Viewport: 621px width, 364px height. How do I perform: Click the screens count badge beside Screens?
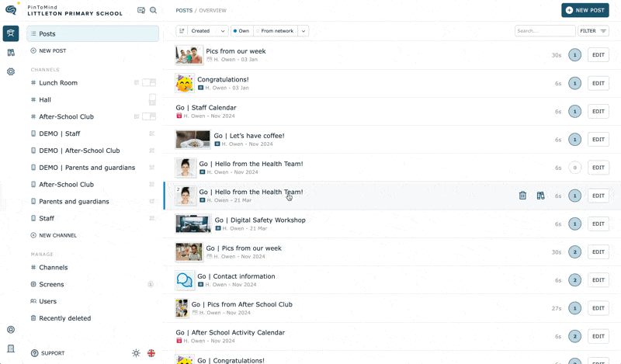[x=151, y=284]
